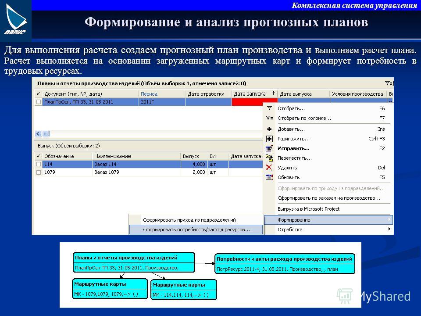
Task: Click the select-all checkmark in Выпуск table header
Action: [39, 156]
